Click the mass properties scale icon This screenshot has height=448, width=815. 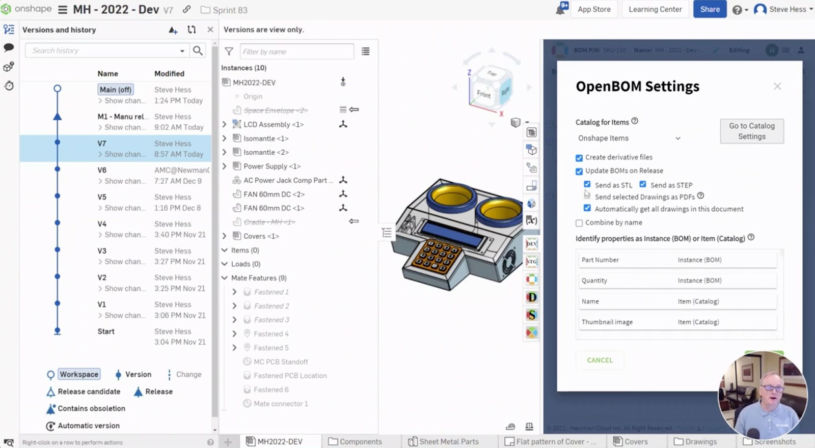529,427
